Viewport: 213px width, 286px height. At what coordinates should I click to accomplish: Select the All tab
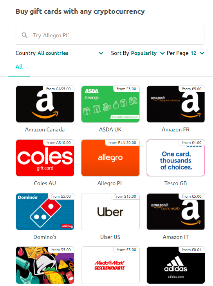[19, 67]
